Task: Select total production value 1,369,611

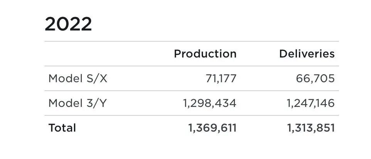Action: [212, 128]
